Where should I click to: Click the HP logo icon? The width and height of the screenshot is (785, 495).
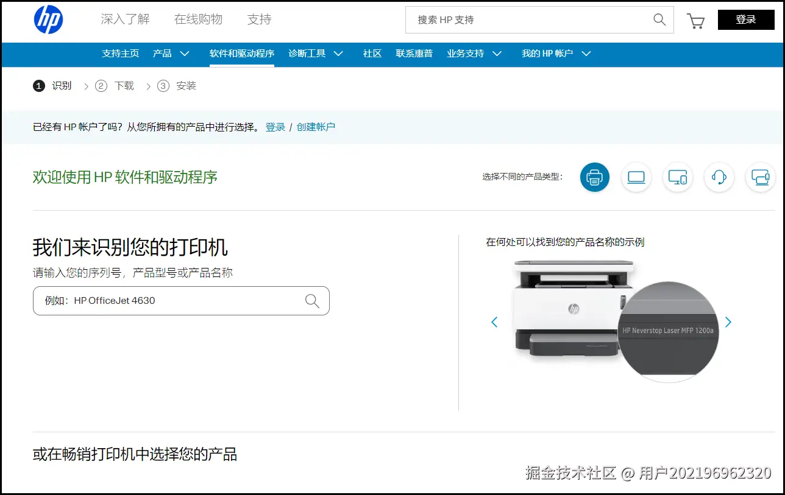(48, 19)
